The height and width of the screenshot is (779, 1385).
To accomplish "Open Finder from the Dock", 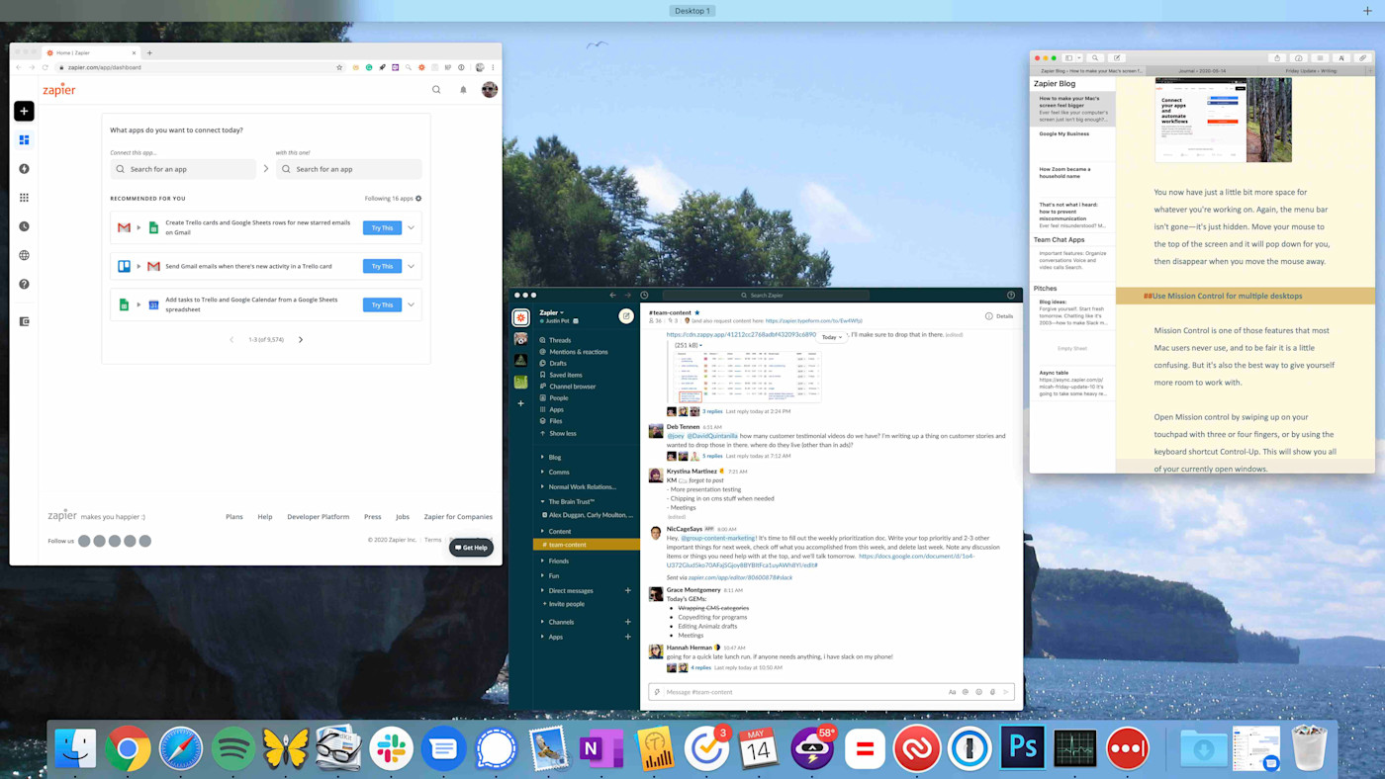I will [x=75, y=748].
